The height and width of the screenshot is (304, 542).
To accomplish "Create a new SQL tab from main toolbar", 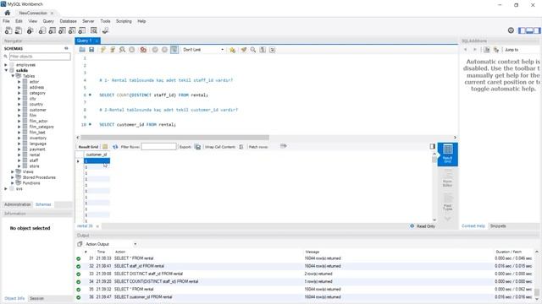I will click(x=8, y=30).
